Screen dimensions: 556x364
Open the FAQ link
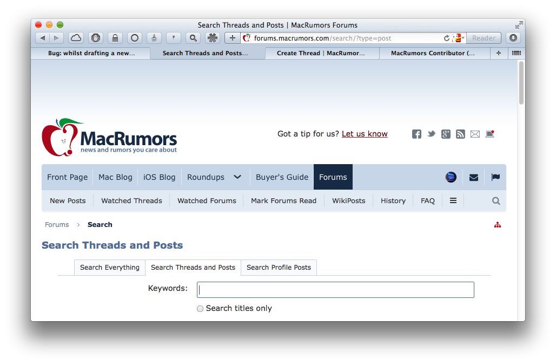[x=428, y=200]
